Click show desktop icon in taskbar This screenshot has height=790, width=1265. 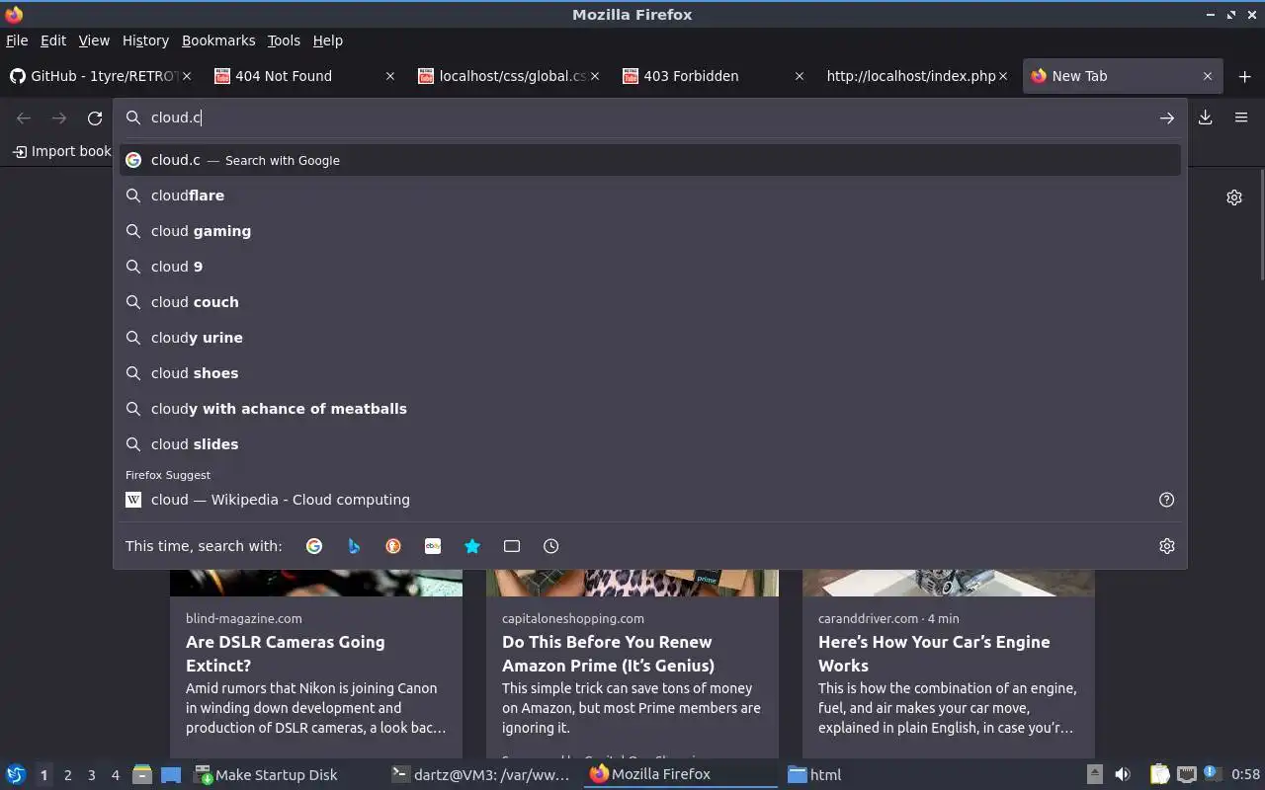pos(170,774)
